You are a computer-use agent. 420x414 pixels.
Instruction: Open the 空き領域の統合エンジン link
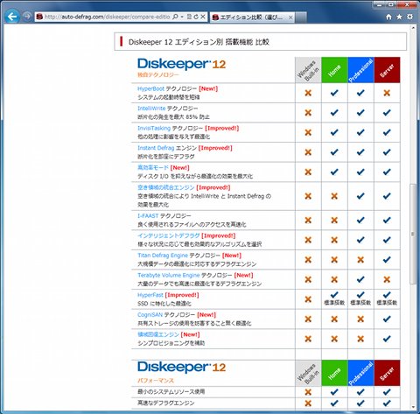coord(165,187)
